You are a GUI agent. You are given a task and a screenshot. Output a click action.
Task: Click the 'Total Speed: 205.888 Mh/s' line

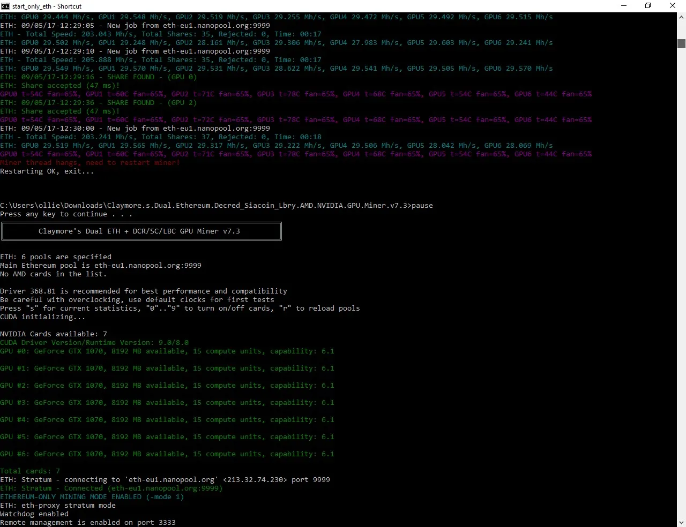[x=161, y=60]
